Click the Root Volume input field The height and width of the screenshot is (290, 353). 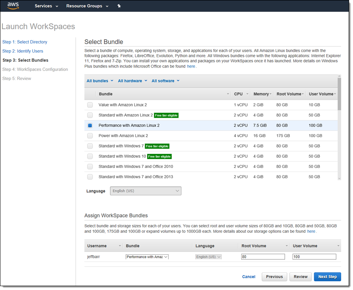[x=263, y=257]
